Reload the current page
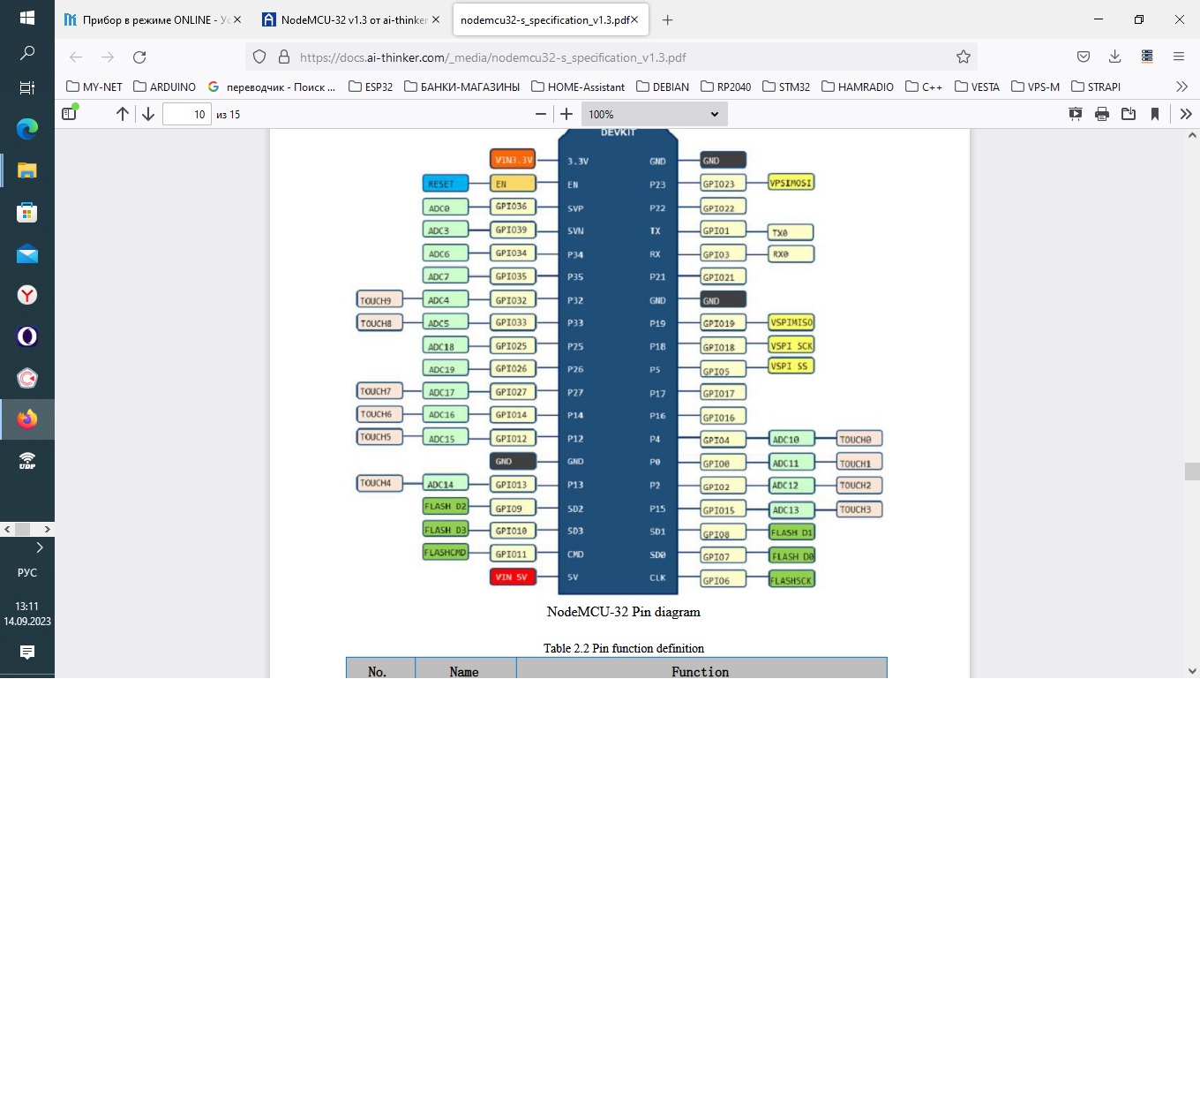Screen dimensions: 1200x1094 [x=139, y=57]
